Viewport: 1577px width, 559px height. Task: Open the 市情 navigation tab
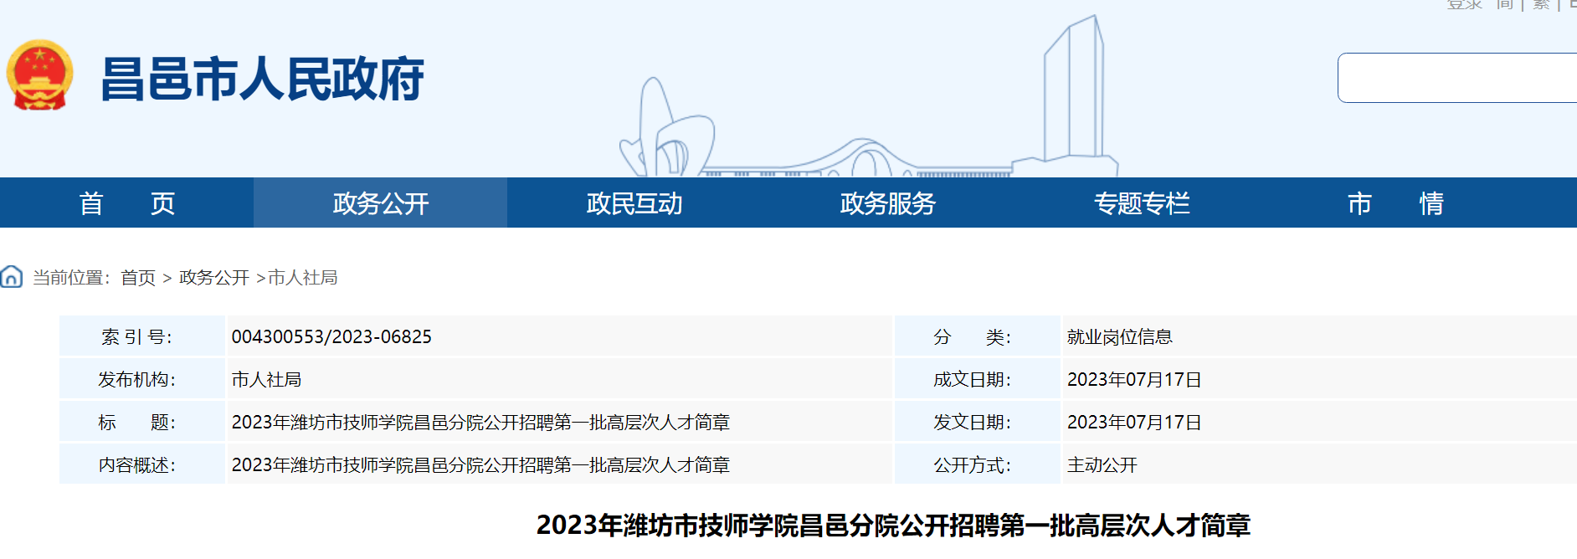1395,203
